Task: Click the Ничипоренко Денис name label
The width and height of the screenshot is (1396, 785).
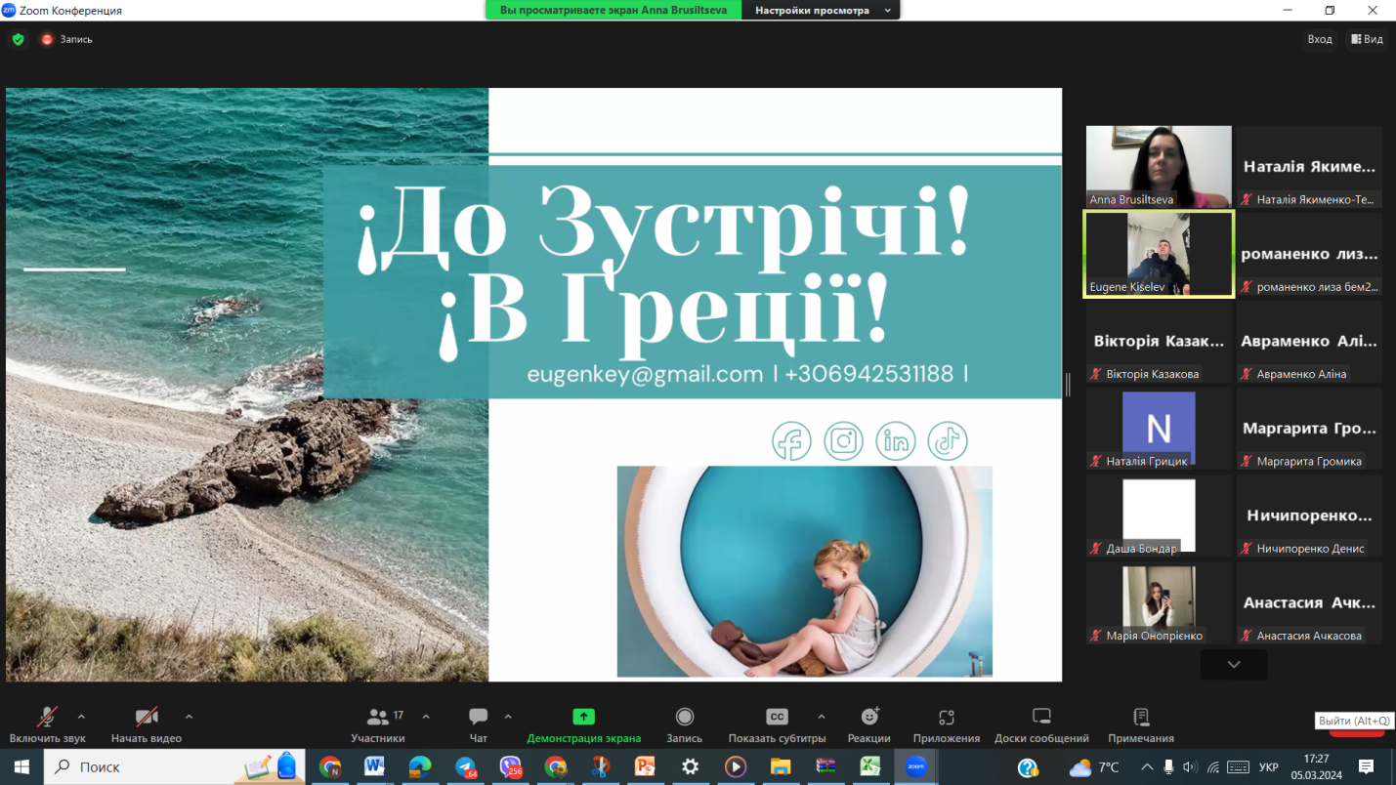Action: coord(1310,548)
